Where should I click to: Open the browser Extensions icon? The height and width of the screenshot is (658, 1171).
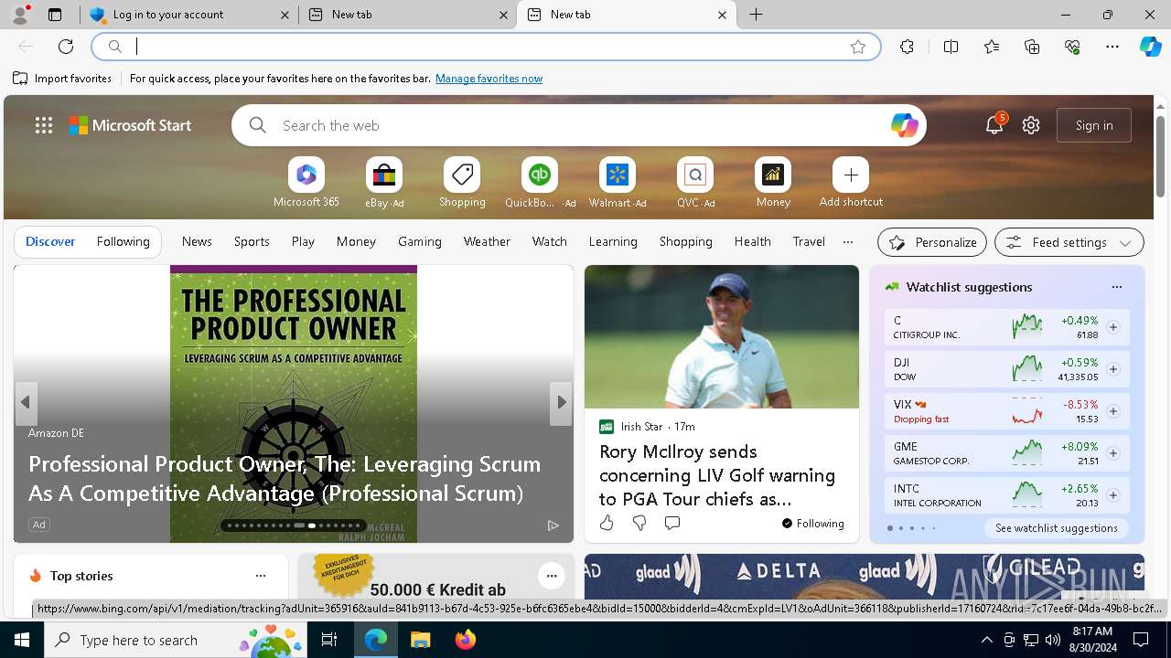(x=907, y=47)
